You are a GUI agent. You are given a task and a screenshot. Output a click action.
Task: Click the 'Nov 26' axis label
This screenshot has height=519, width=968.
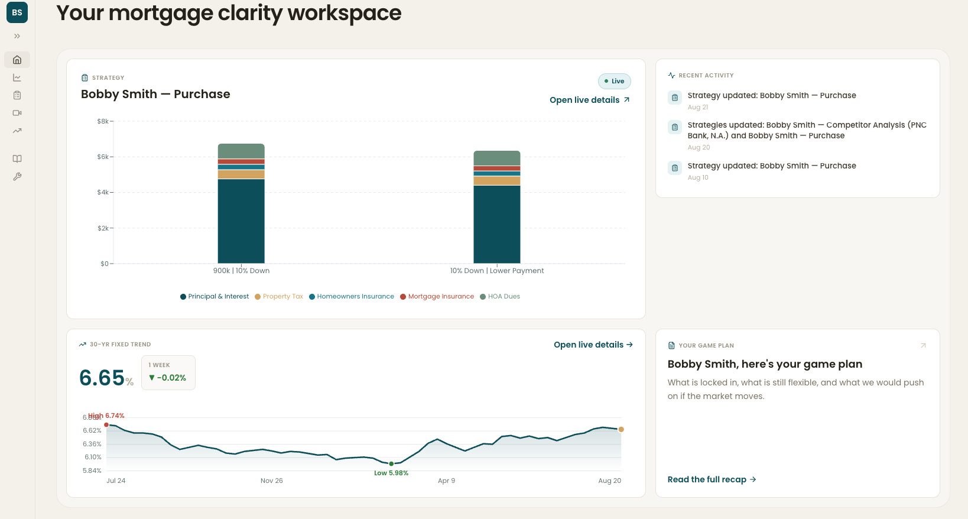[272, 481]
